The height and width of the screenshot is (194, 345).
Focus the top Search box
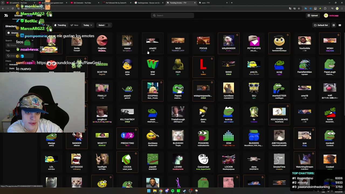click(x=172, y=15)
